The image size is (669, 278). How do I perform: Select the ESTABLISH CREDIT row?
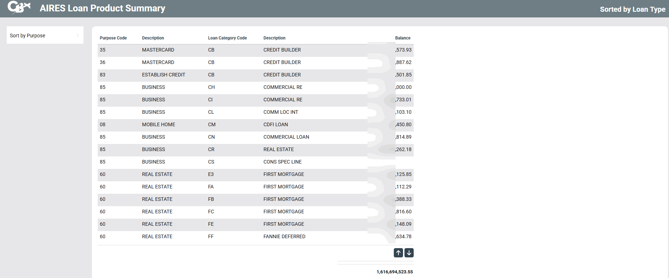[x=163, y=75]
